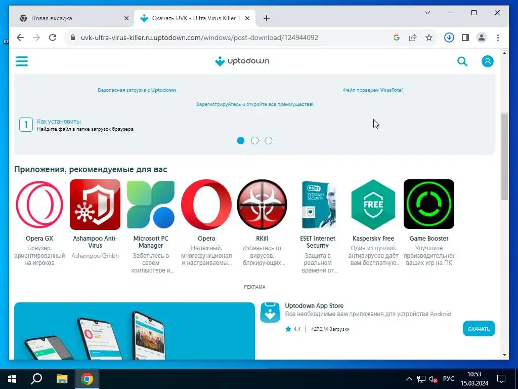The height and width of the screenshot is (389, 518).
Task: Click the Google icon in address bar
Action: tap(397, 37)
